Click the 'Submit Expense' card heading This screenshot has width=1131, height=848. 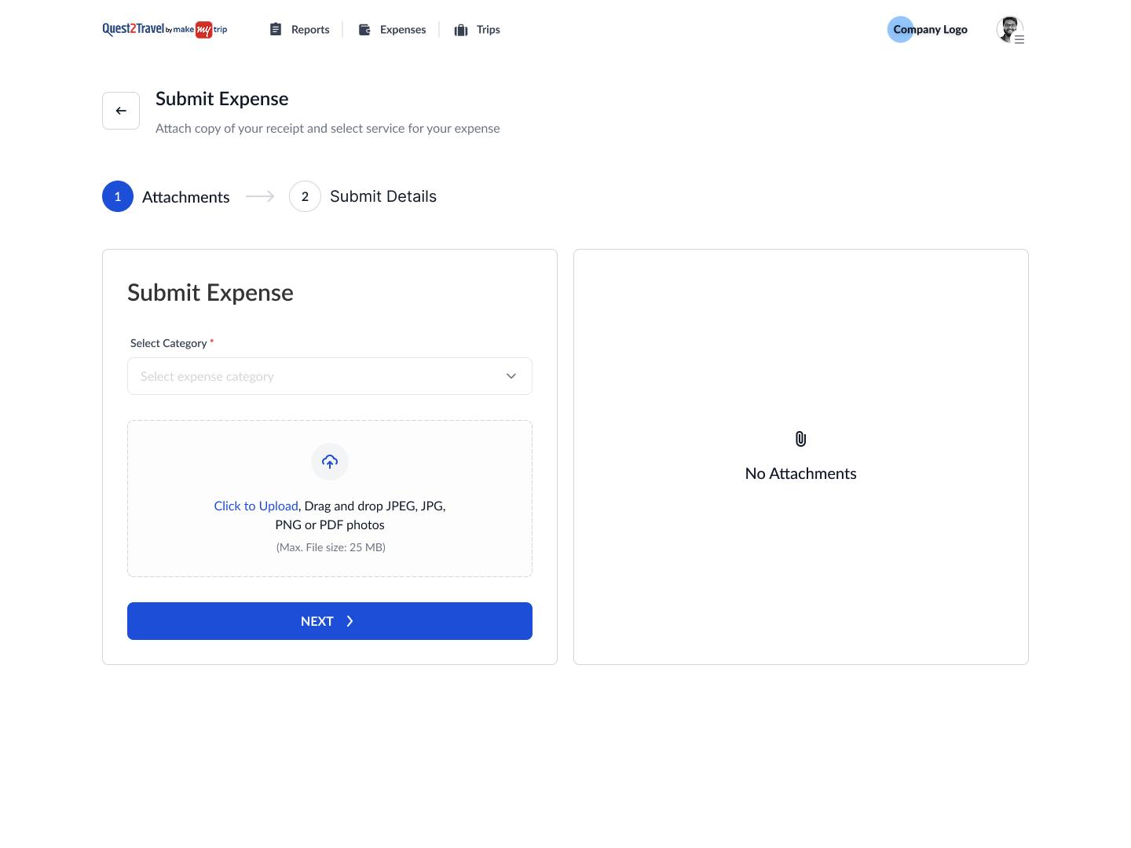(x=210, y=293)
